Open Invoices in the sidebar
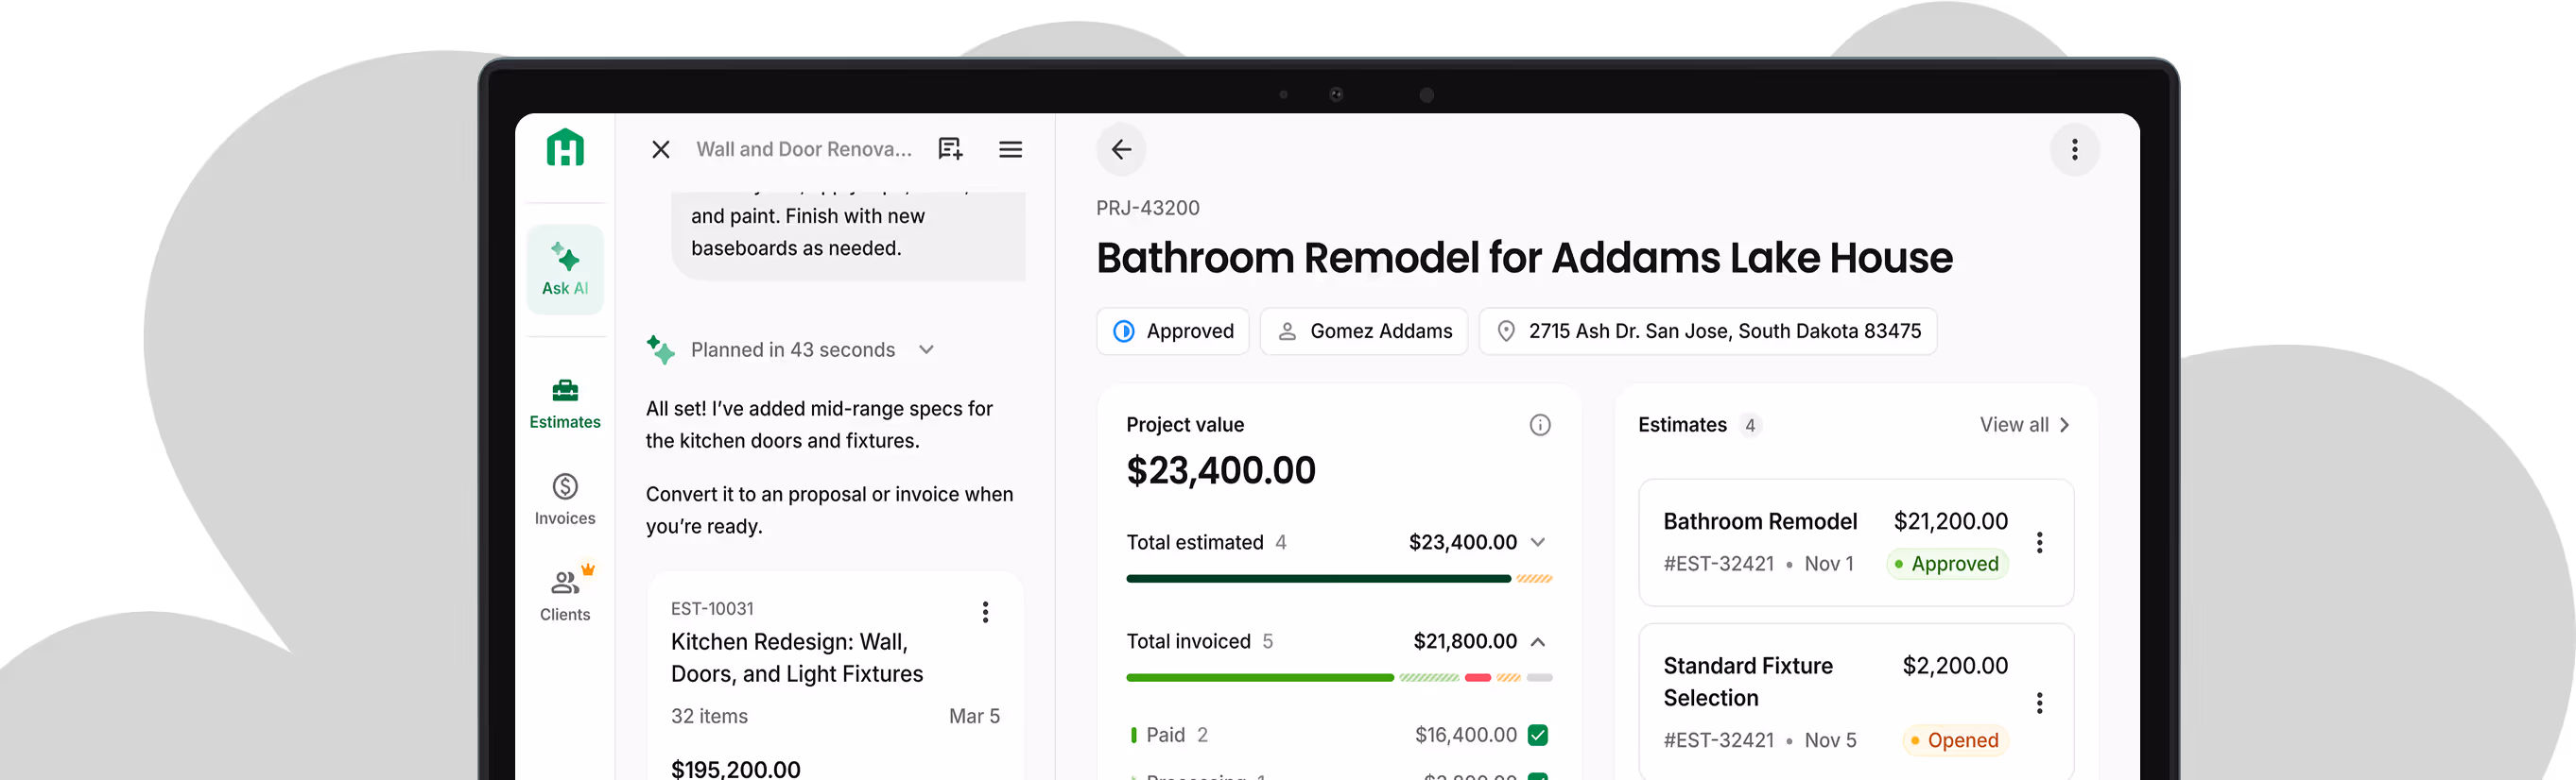The width and height of the screenshot is (2576, 780). pyautogui.click(x=565, y=500)
